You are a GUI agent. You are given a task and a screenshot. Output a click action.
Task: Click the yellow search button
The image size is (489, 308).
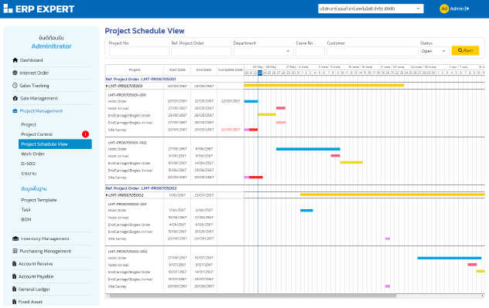pyautogui.click(x=465, y=50)
